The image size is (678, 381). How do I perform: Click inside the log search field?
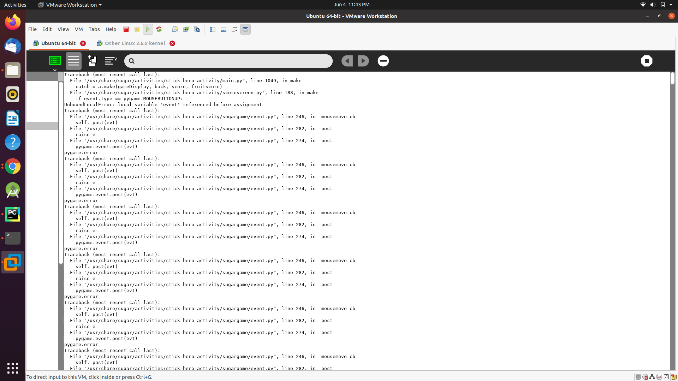[228, 61]
